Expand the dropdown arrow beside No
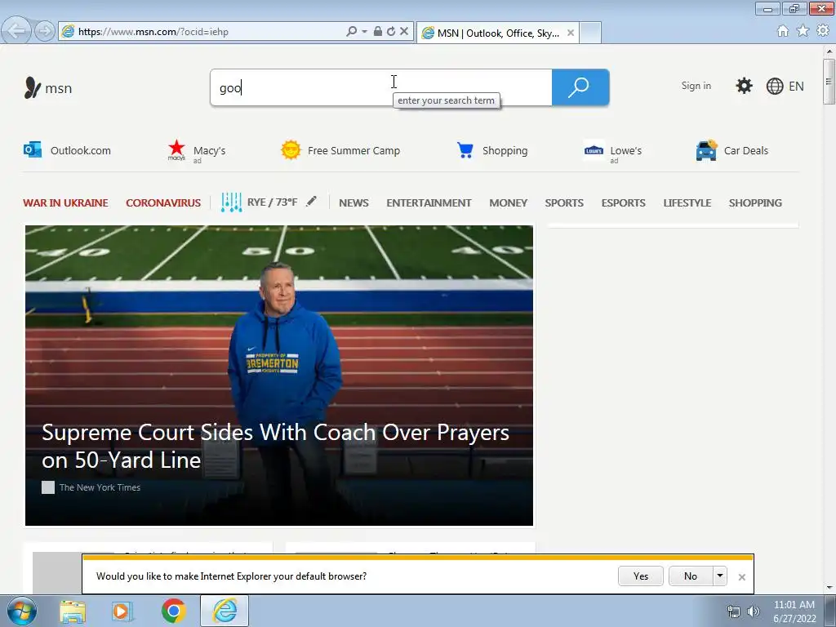The image size is (836, 627). (x=720, y=576)
